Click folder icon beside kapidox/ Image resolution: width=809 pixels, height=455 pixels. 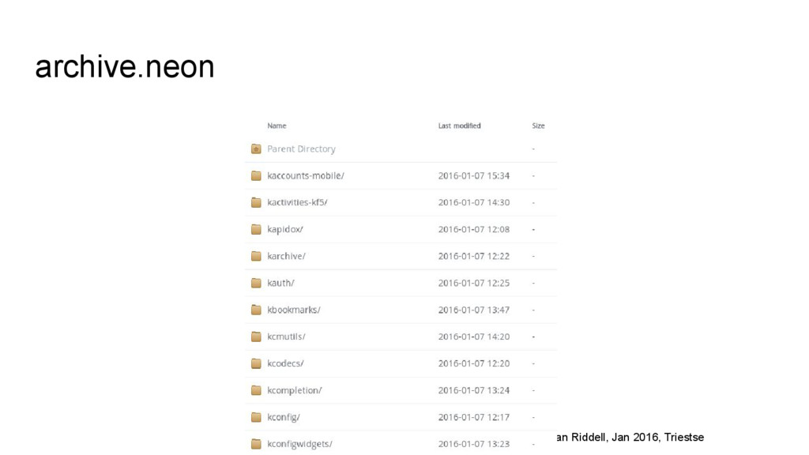tap(256, 230)
